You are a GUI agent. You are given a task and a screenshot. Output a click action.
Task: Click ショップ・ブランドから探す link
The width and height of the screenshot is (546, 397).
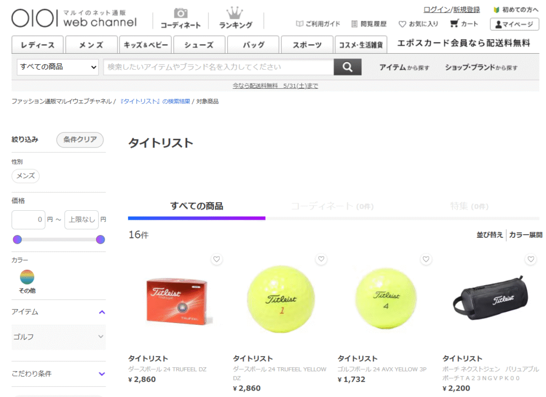point(481,67)
